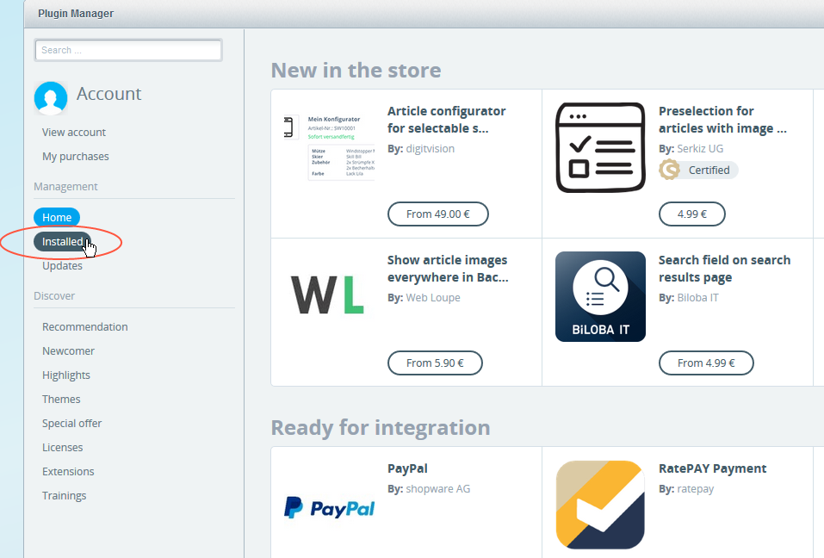This screenshot has height=558, width=824.
Task: Click the 4.99 € price button for Preselection
Action: tap(691, 214)
